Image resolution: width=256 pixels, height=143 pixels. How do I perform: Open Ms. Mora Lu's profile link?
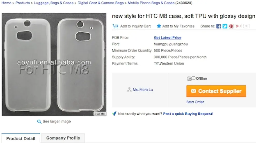point(143,90)
